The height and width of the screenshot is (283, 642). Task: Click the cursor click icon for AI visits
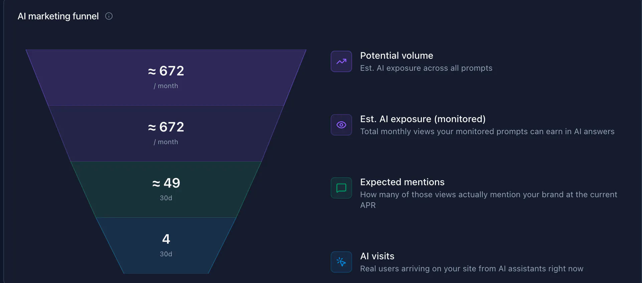tap(341, 262)
